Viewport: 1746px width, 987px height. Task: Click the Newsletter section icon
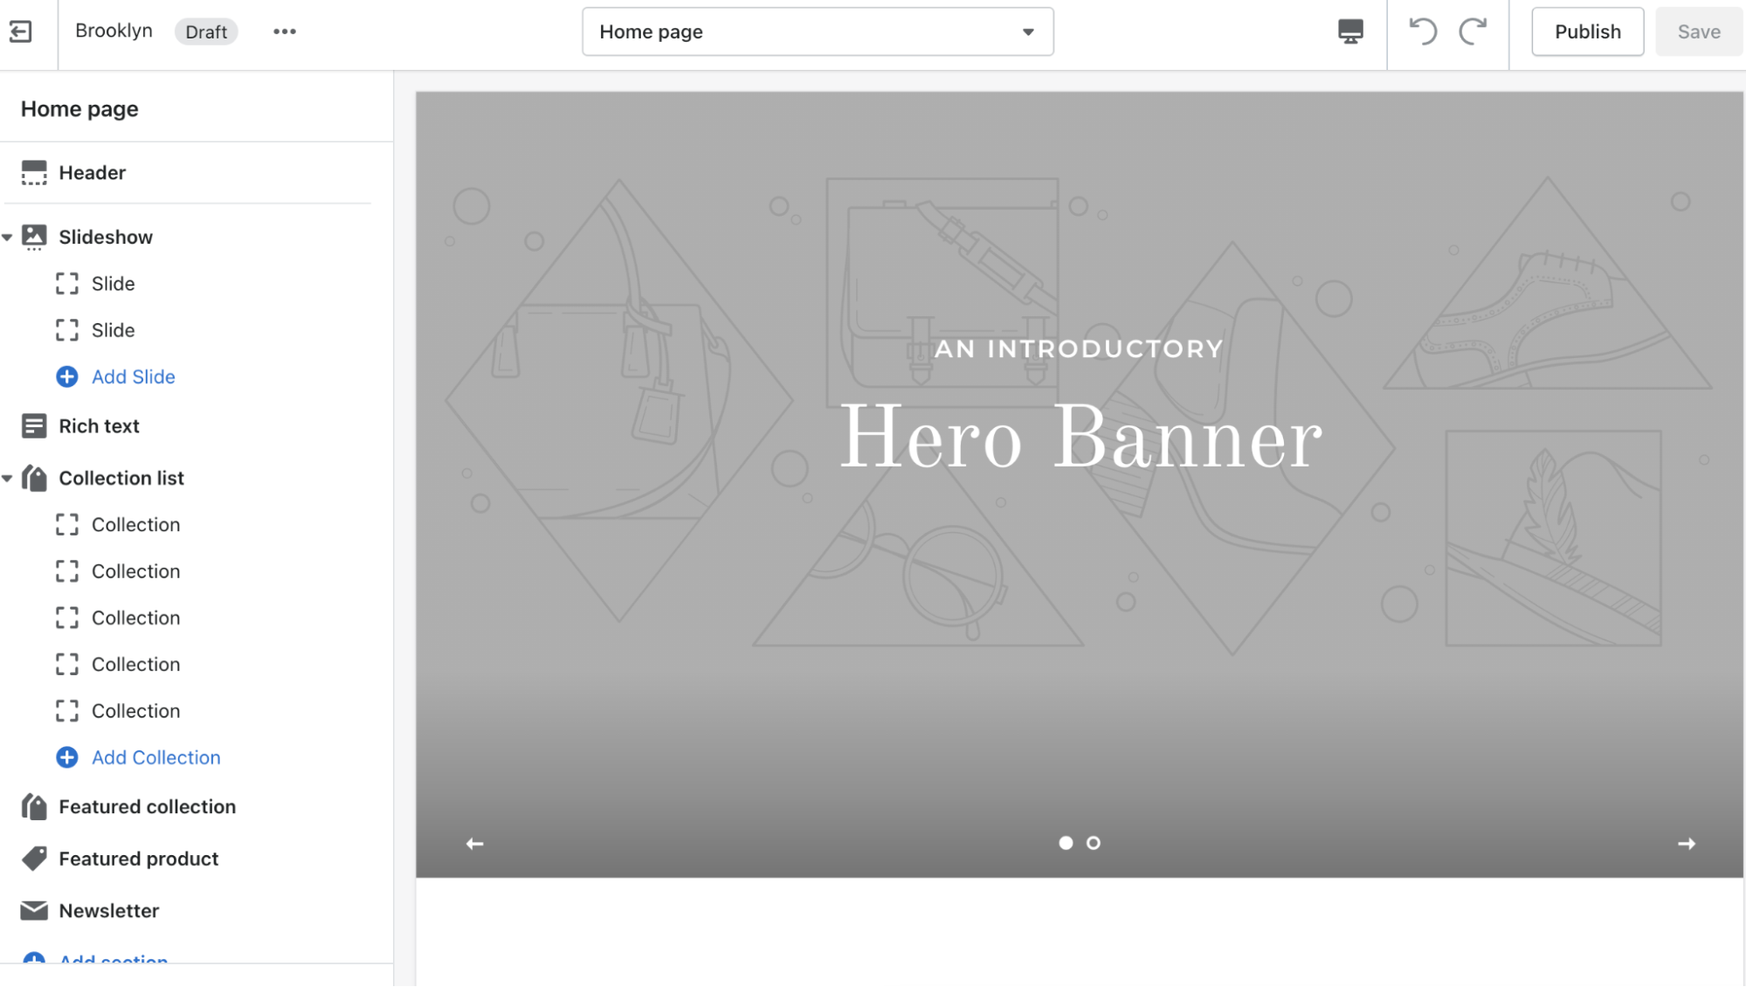coord(33,910)
